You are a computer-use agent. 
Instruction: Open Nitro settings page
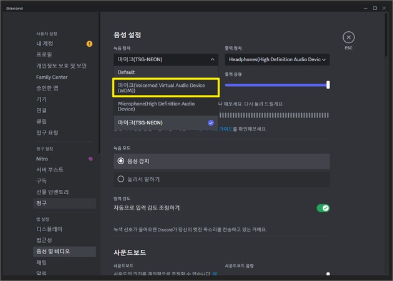point(42,159)
